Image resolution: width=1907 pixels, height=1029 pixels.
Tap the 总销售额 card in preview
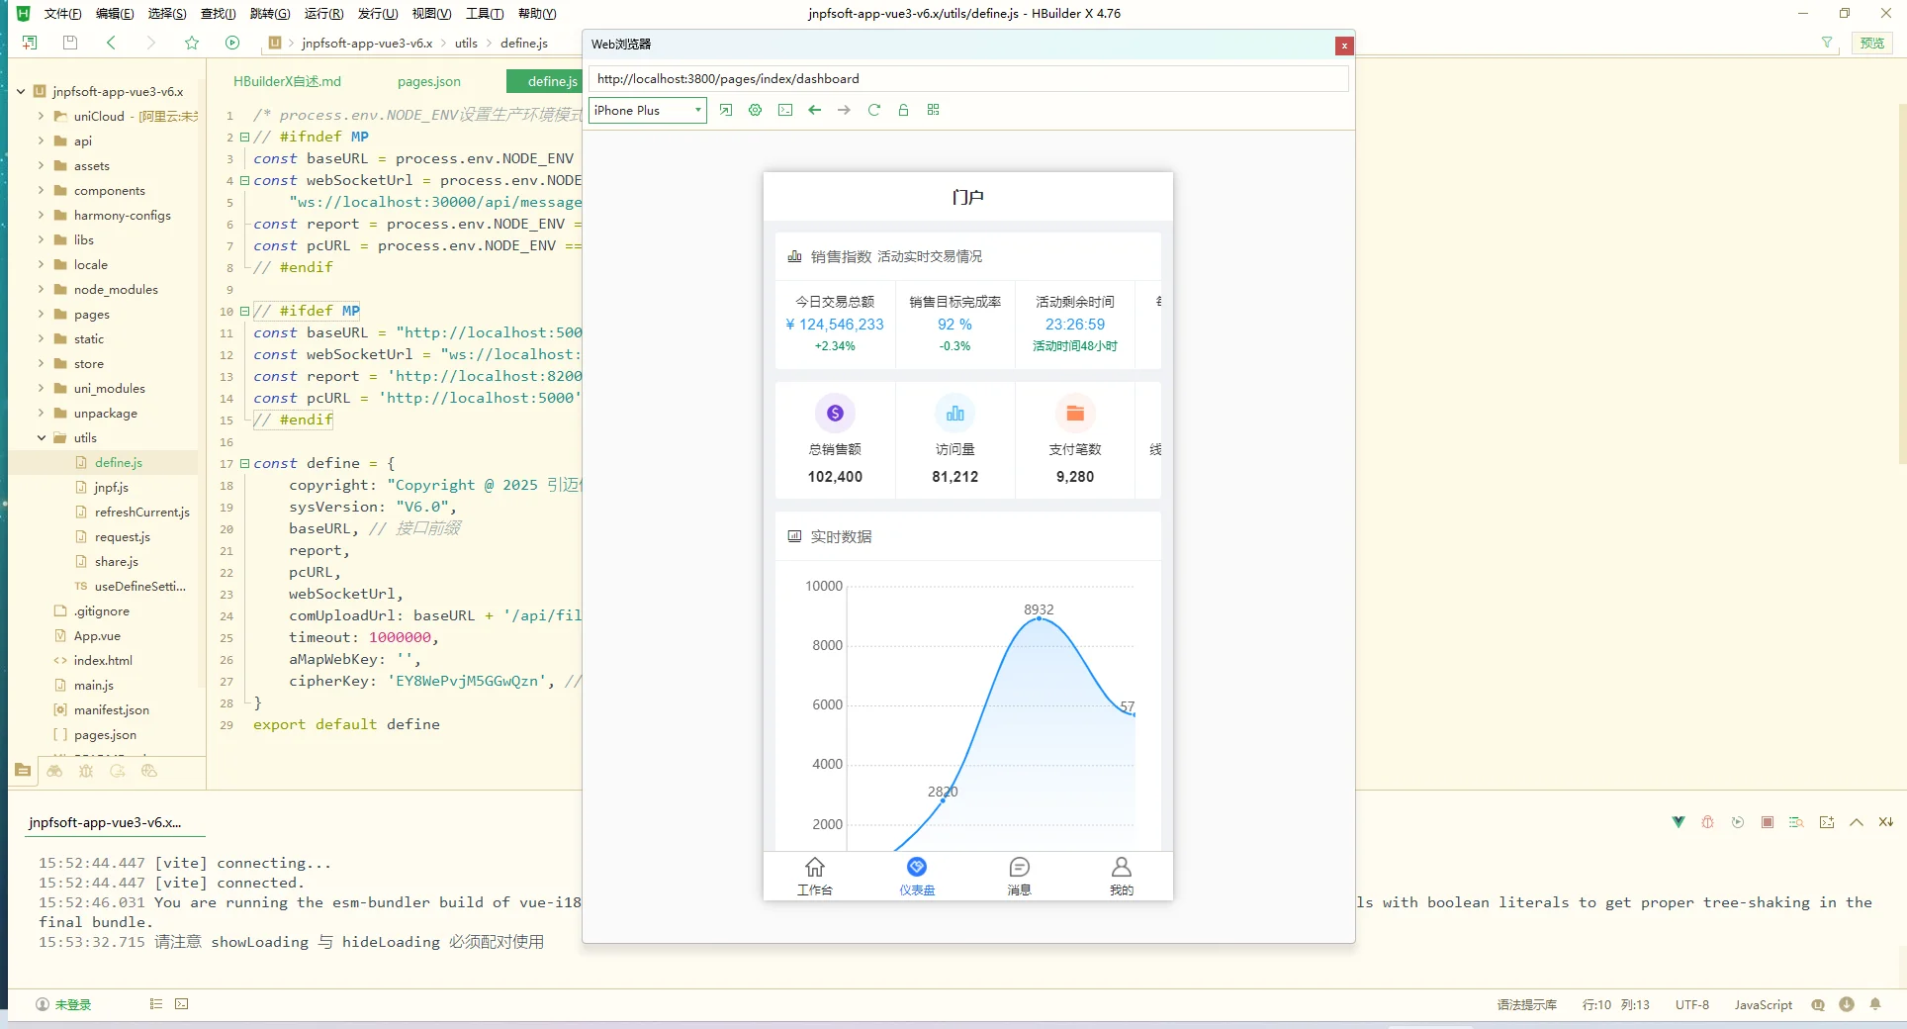tap(835, 440)
